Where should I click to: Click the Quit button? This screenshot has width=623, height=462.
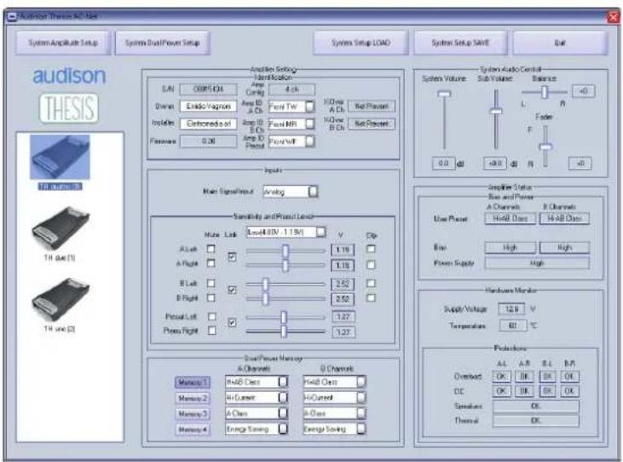click(560, 43)
